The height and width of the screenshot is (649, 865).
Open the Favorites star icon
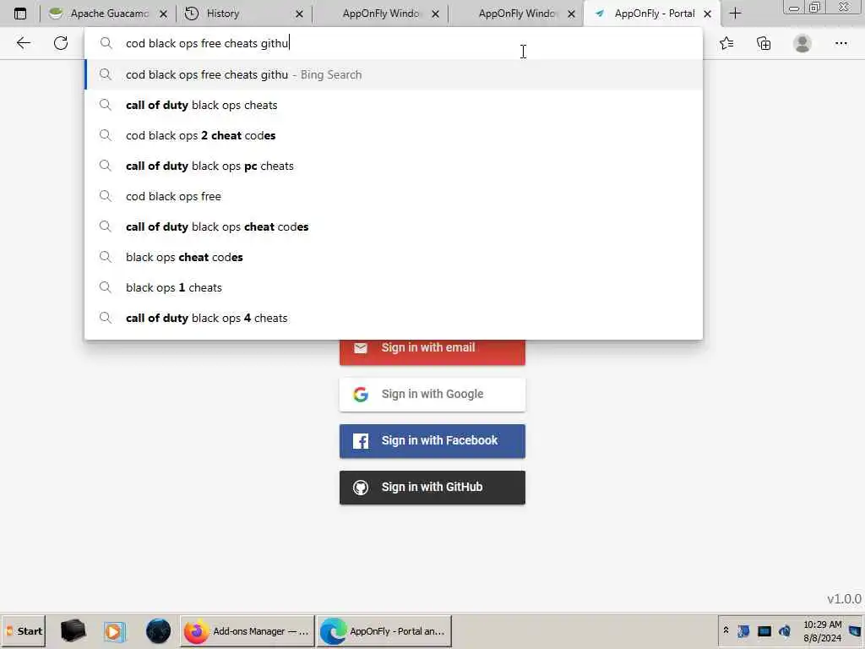[x=726, y=43]
